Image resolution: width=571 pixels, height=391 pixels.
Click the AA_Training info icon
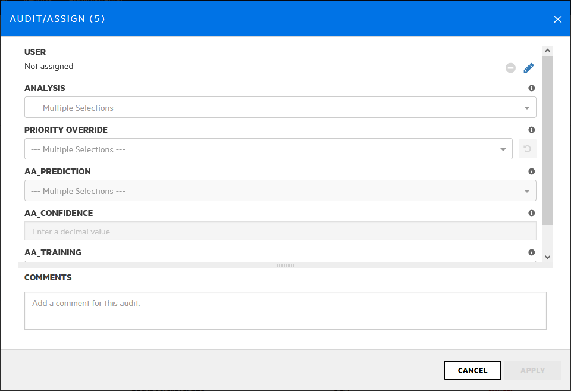click(x=531, y=252)
